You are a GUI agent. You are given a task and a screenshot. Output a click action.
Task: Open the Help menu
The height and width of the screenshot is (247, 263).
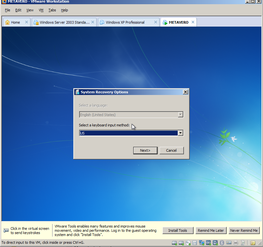click(65, 10)
